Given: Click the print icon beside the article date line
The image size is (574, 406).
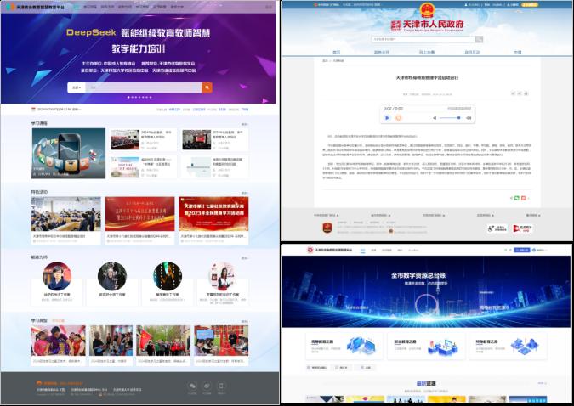Looking at the screenshot, I should (x=526, y=93).
